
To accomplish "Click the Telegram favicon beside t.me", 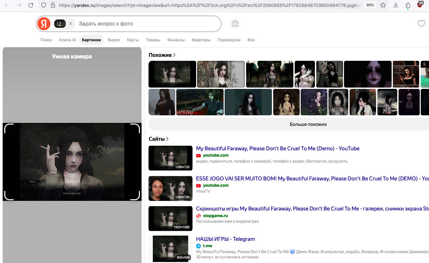I will point(198,246).
